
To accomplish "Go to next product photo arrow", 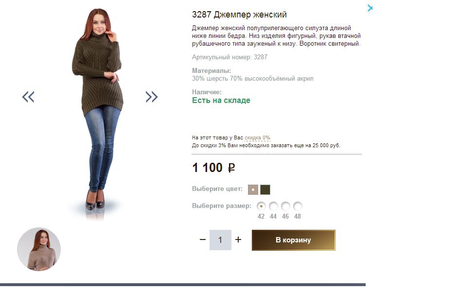I will click(152, 97).
